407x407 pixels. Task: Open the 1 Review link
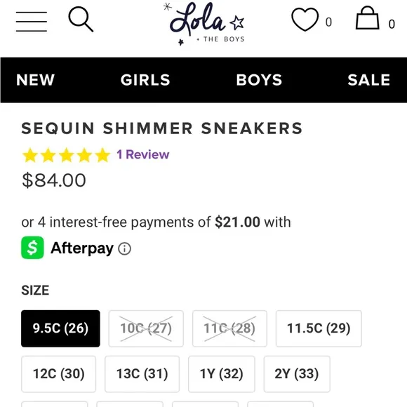pos(143,154)
